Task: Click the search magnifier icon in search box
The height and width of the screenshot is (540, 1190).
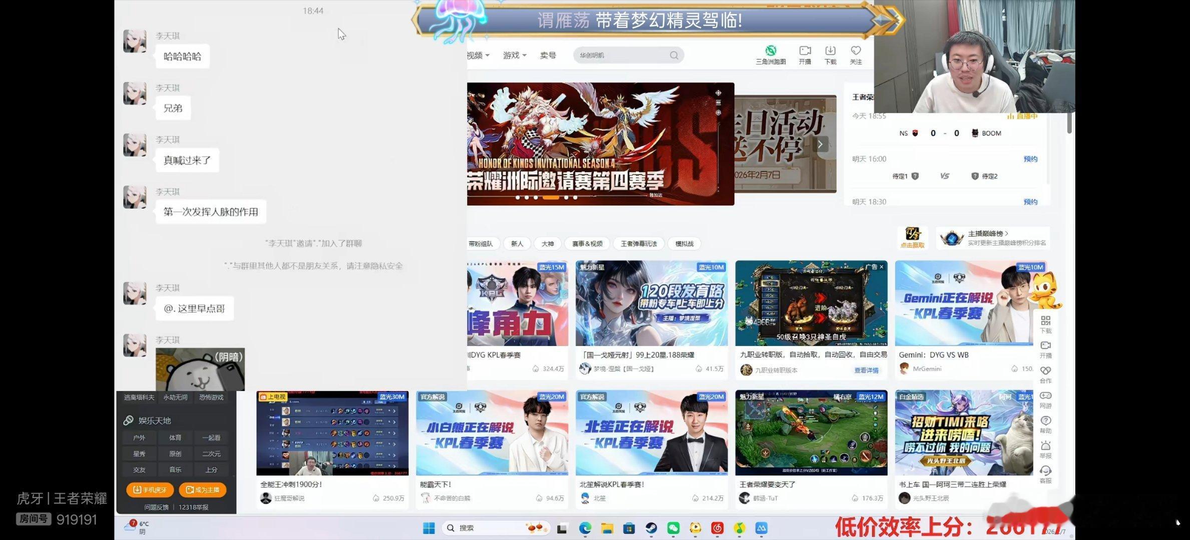Action: pos(674,55)
